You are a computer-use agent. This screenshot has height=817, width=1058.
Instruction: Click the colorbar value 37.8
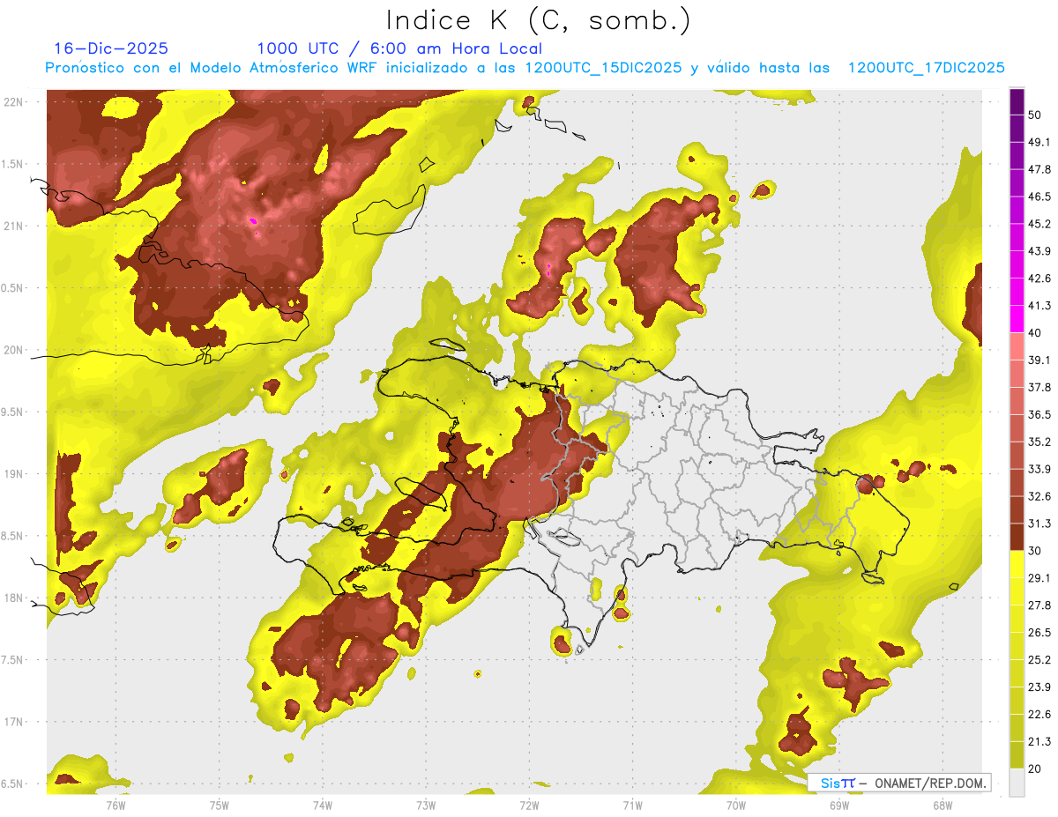click(1039, 387)
